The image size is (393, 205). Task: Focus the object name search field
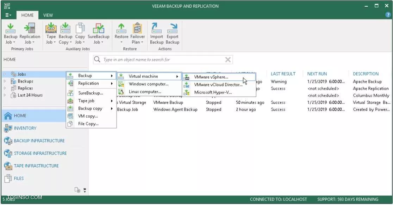coord(163,60)
